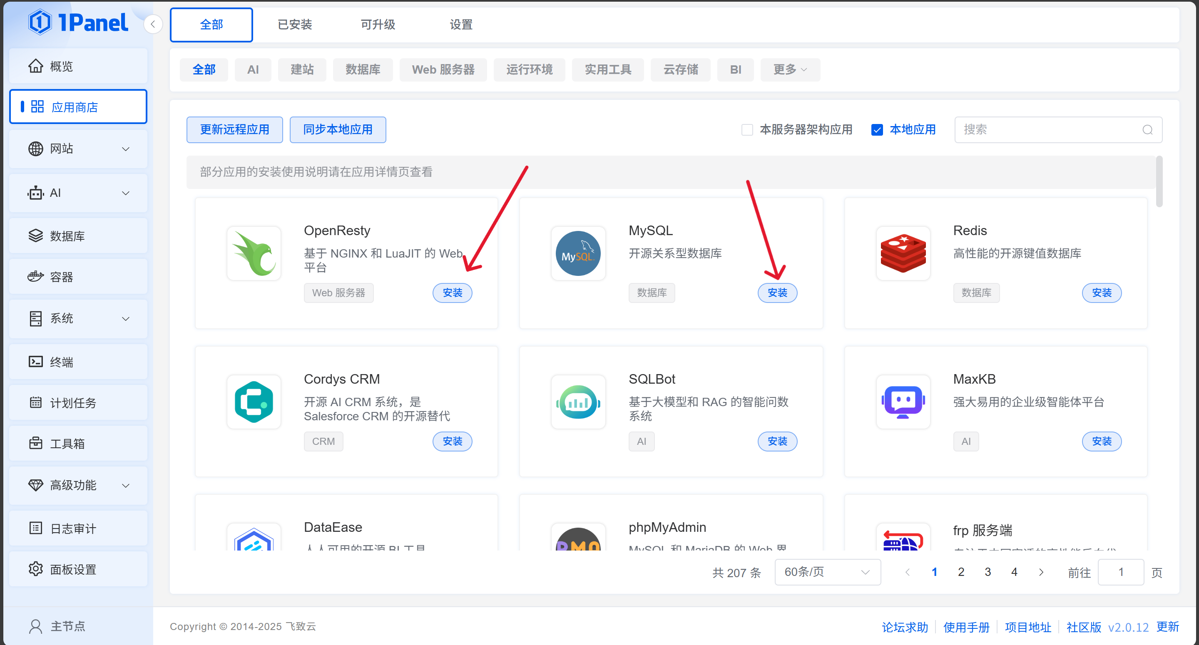Expand the 网站 sidebar menu
Image resolution: width=1199 pixels, height=645 pixels.
click(78, 149)
